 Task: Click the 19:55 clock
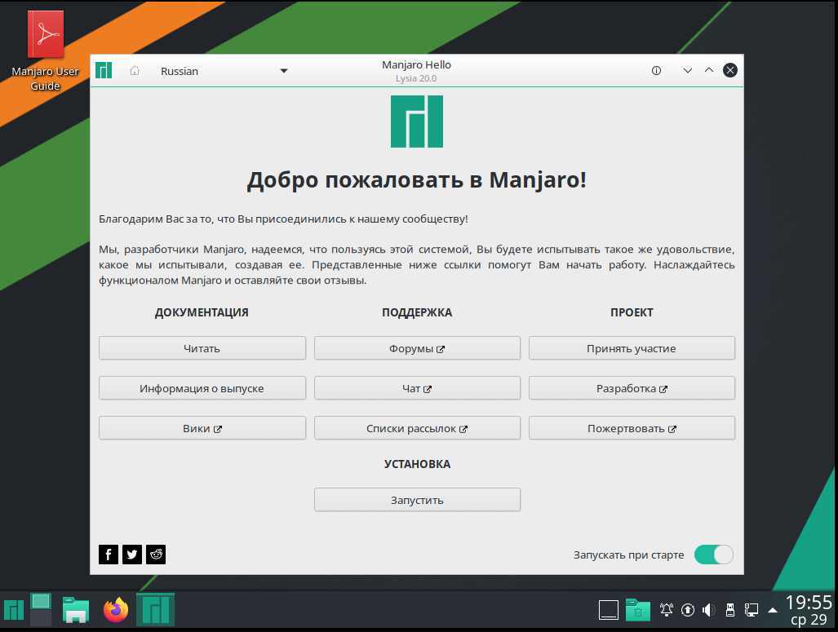click(809, 603)
